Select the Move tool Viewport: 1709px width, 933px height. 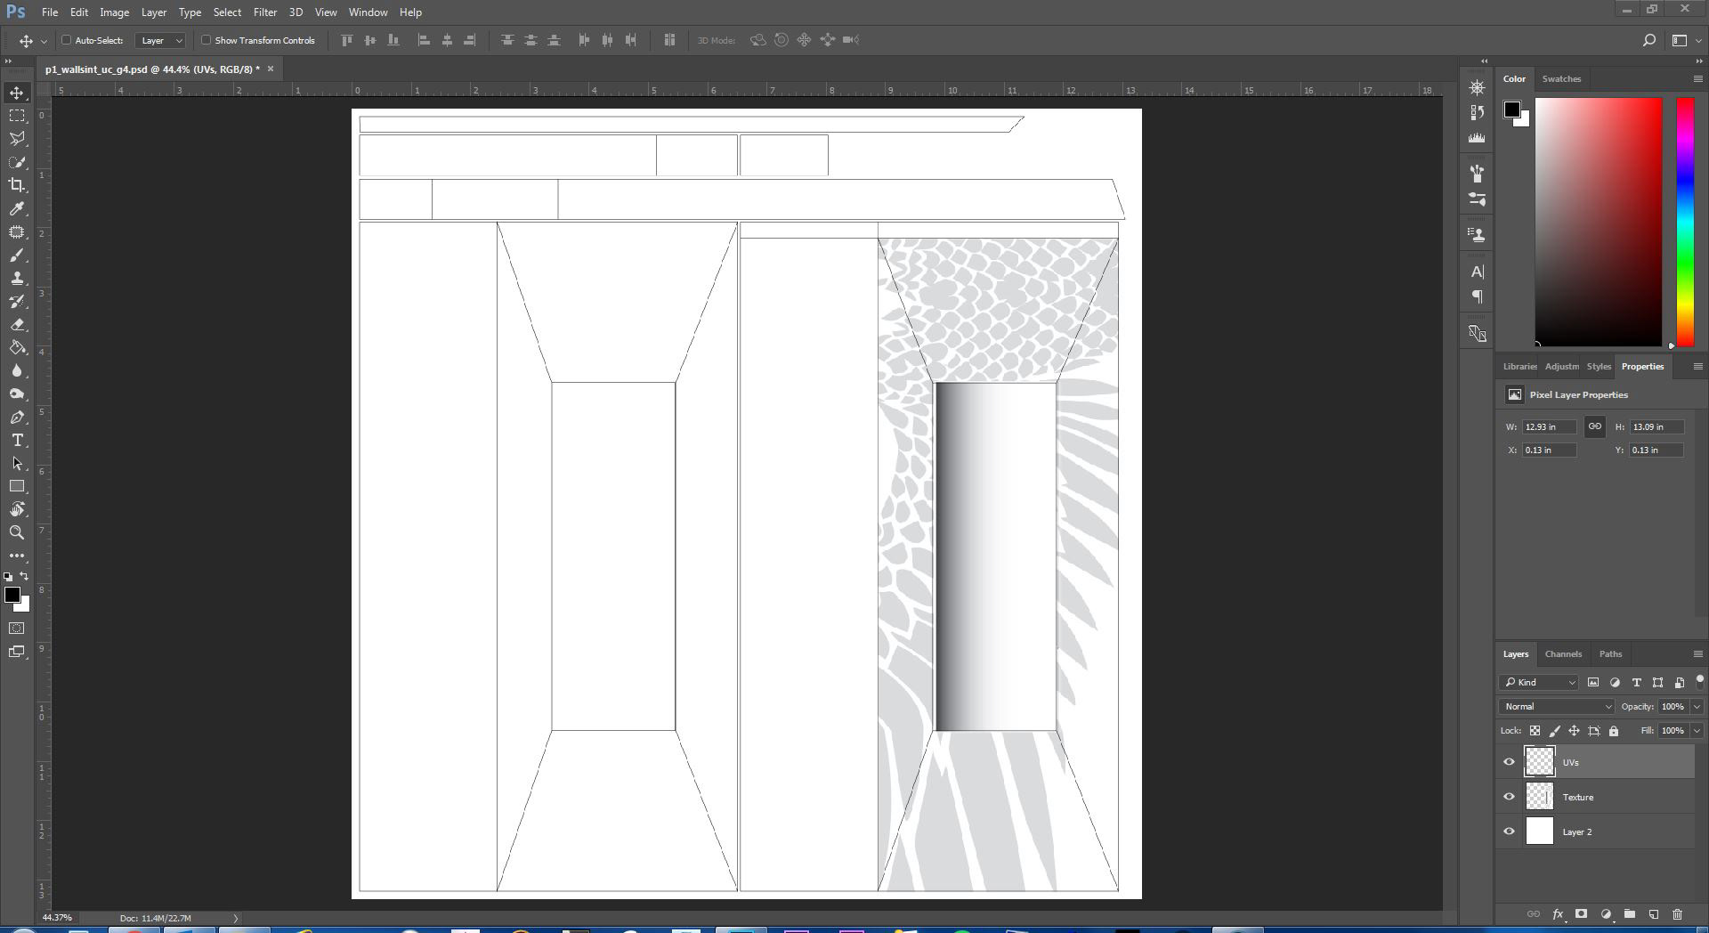click(17, 93)
